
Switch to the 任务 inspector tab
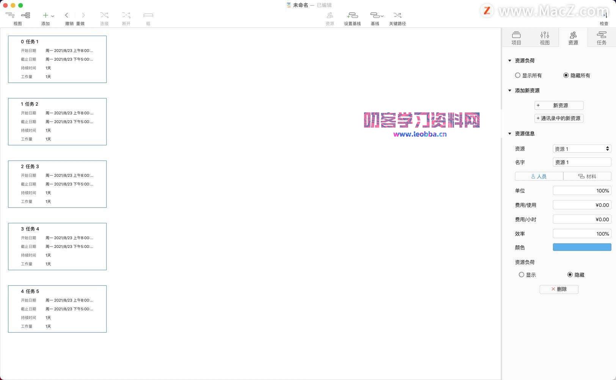coord(601,37)
